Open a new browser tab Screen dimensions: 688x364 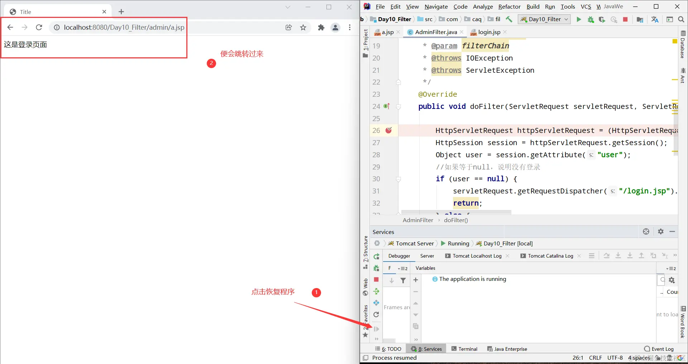(x=121, y=12)
